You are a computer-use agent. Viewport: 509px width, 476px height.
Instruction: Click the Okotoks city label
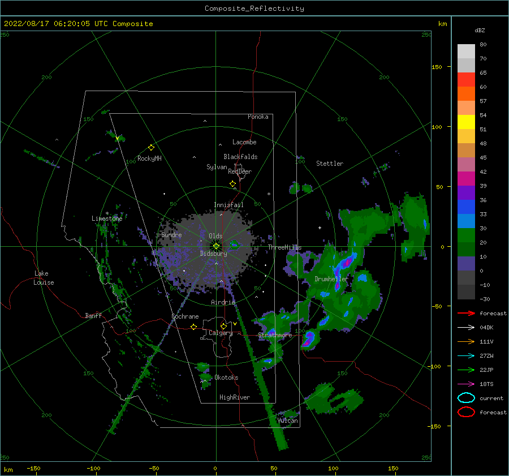point(226,378)
